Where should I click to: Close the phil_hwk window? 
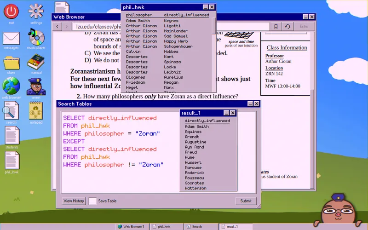[x=212, y=7]
